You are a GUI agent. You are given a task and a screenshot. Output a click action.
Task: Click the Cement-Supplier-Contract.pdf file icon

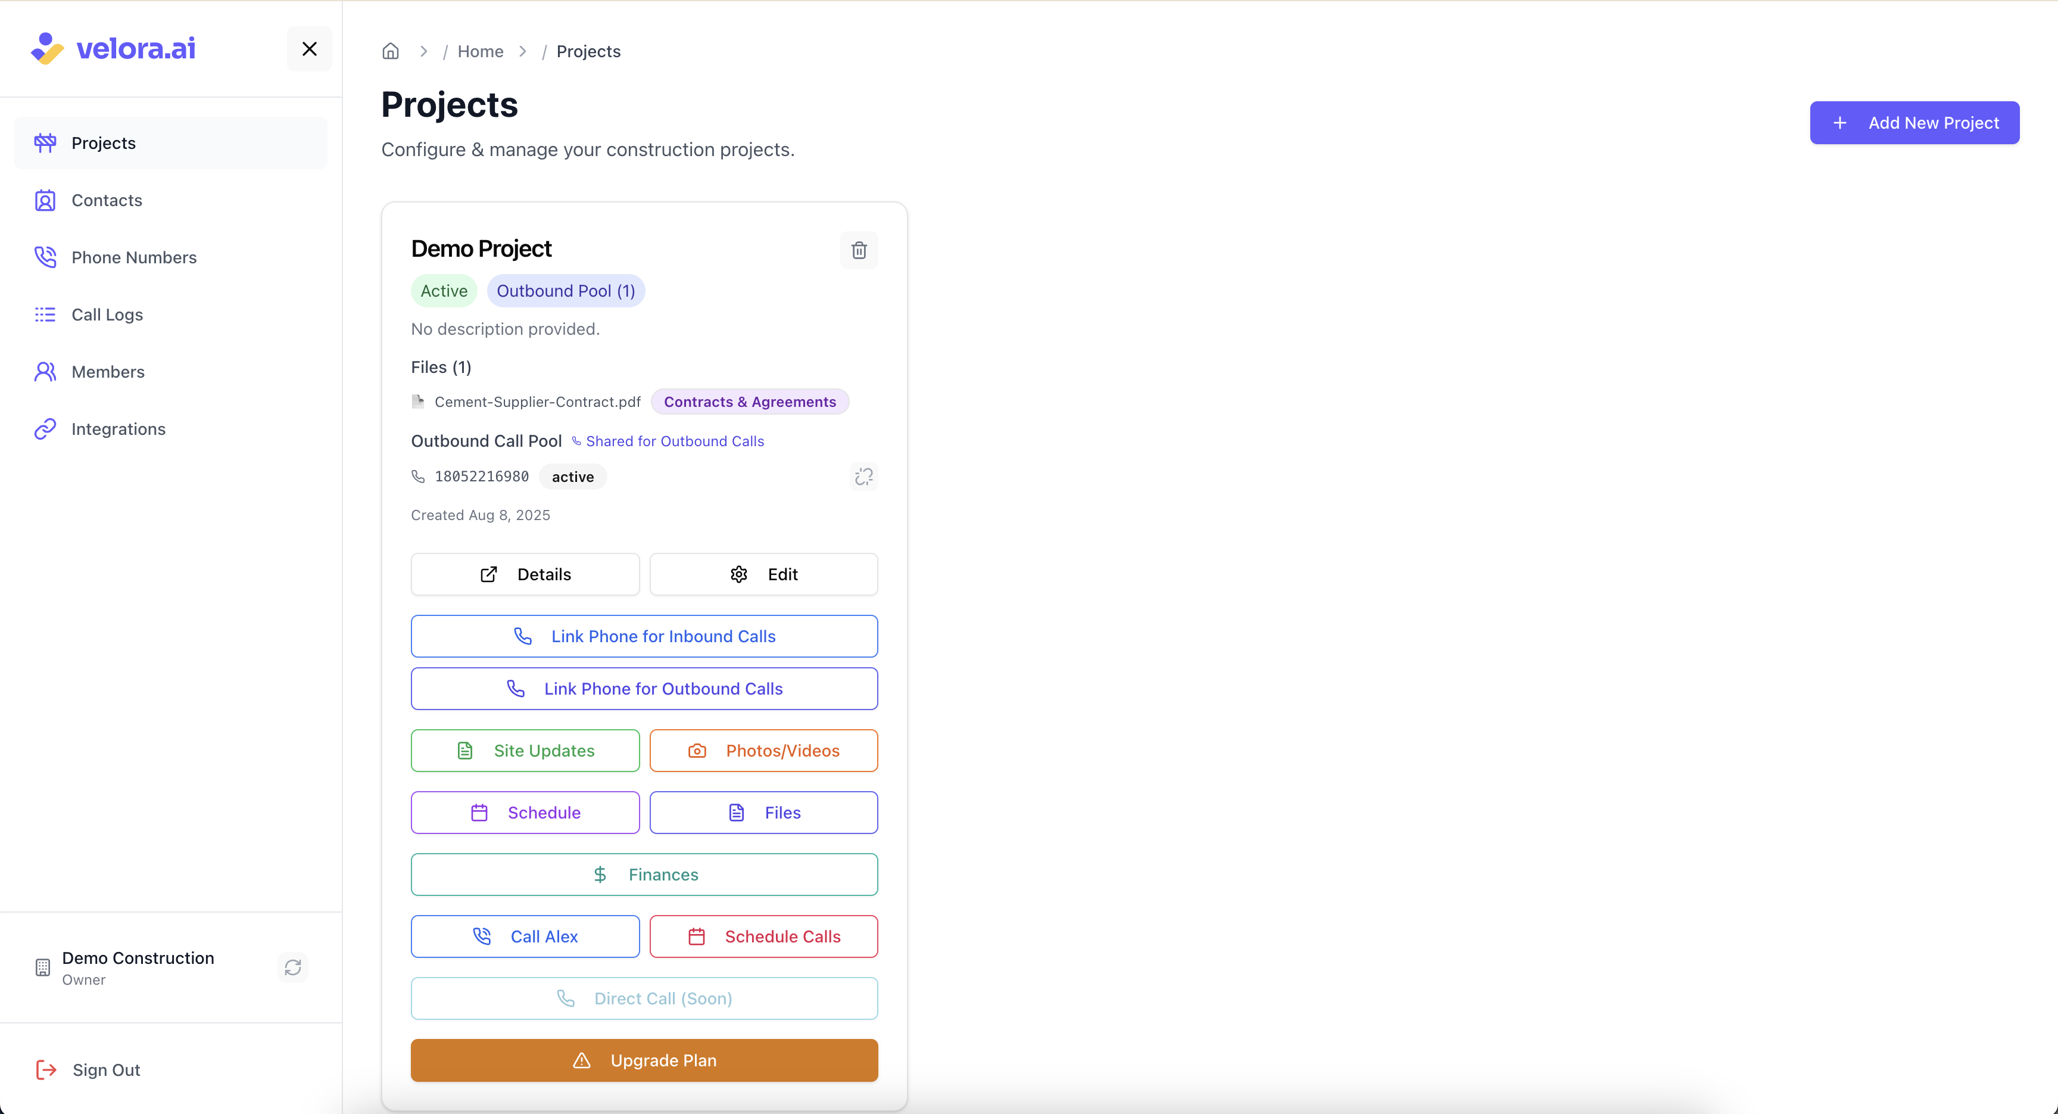418,401
